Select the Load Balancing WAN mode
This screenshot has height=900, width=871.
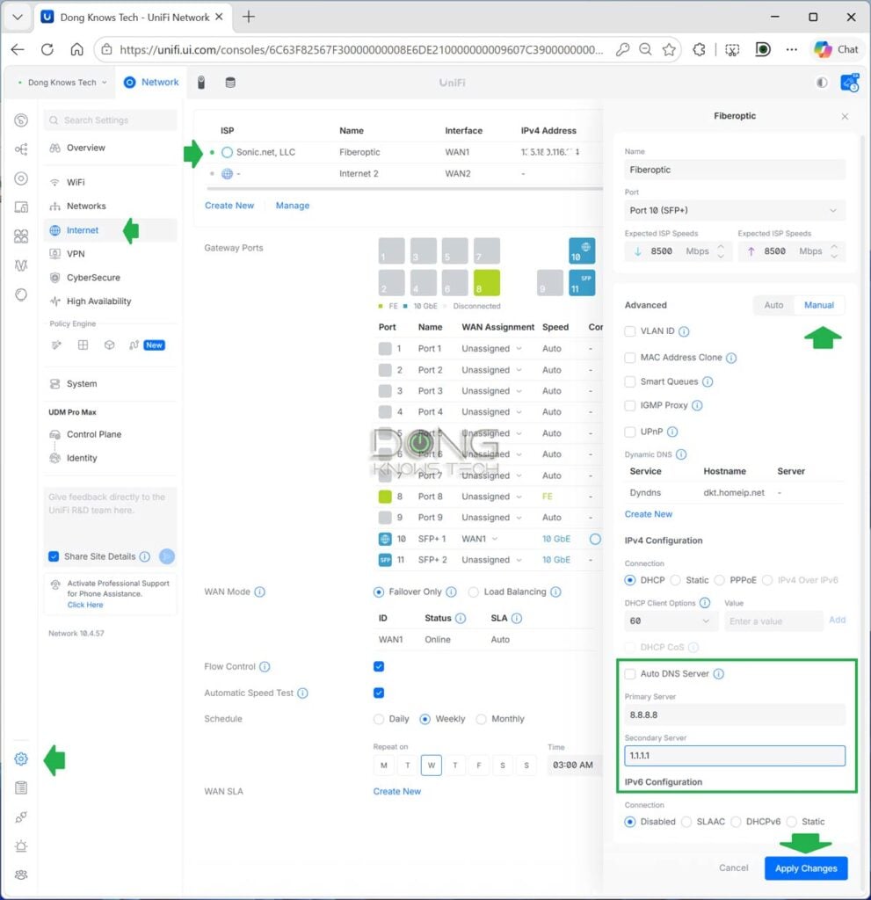click(x=473, y=592)
